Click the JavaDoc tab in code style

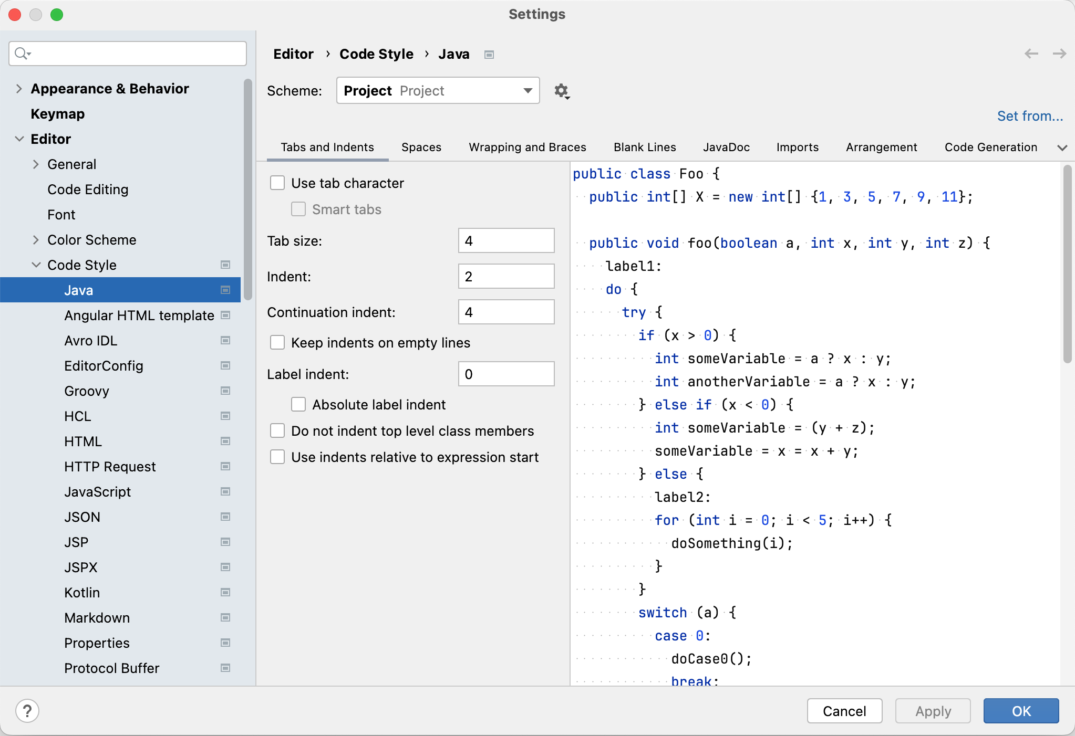point(726,146)
